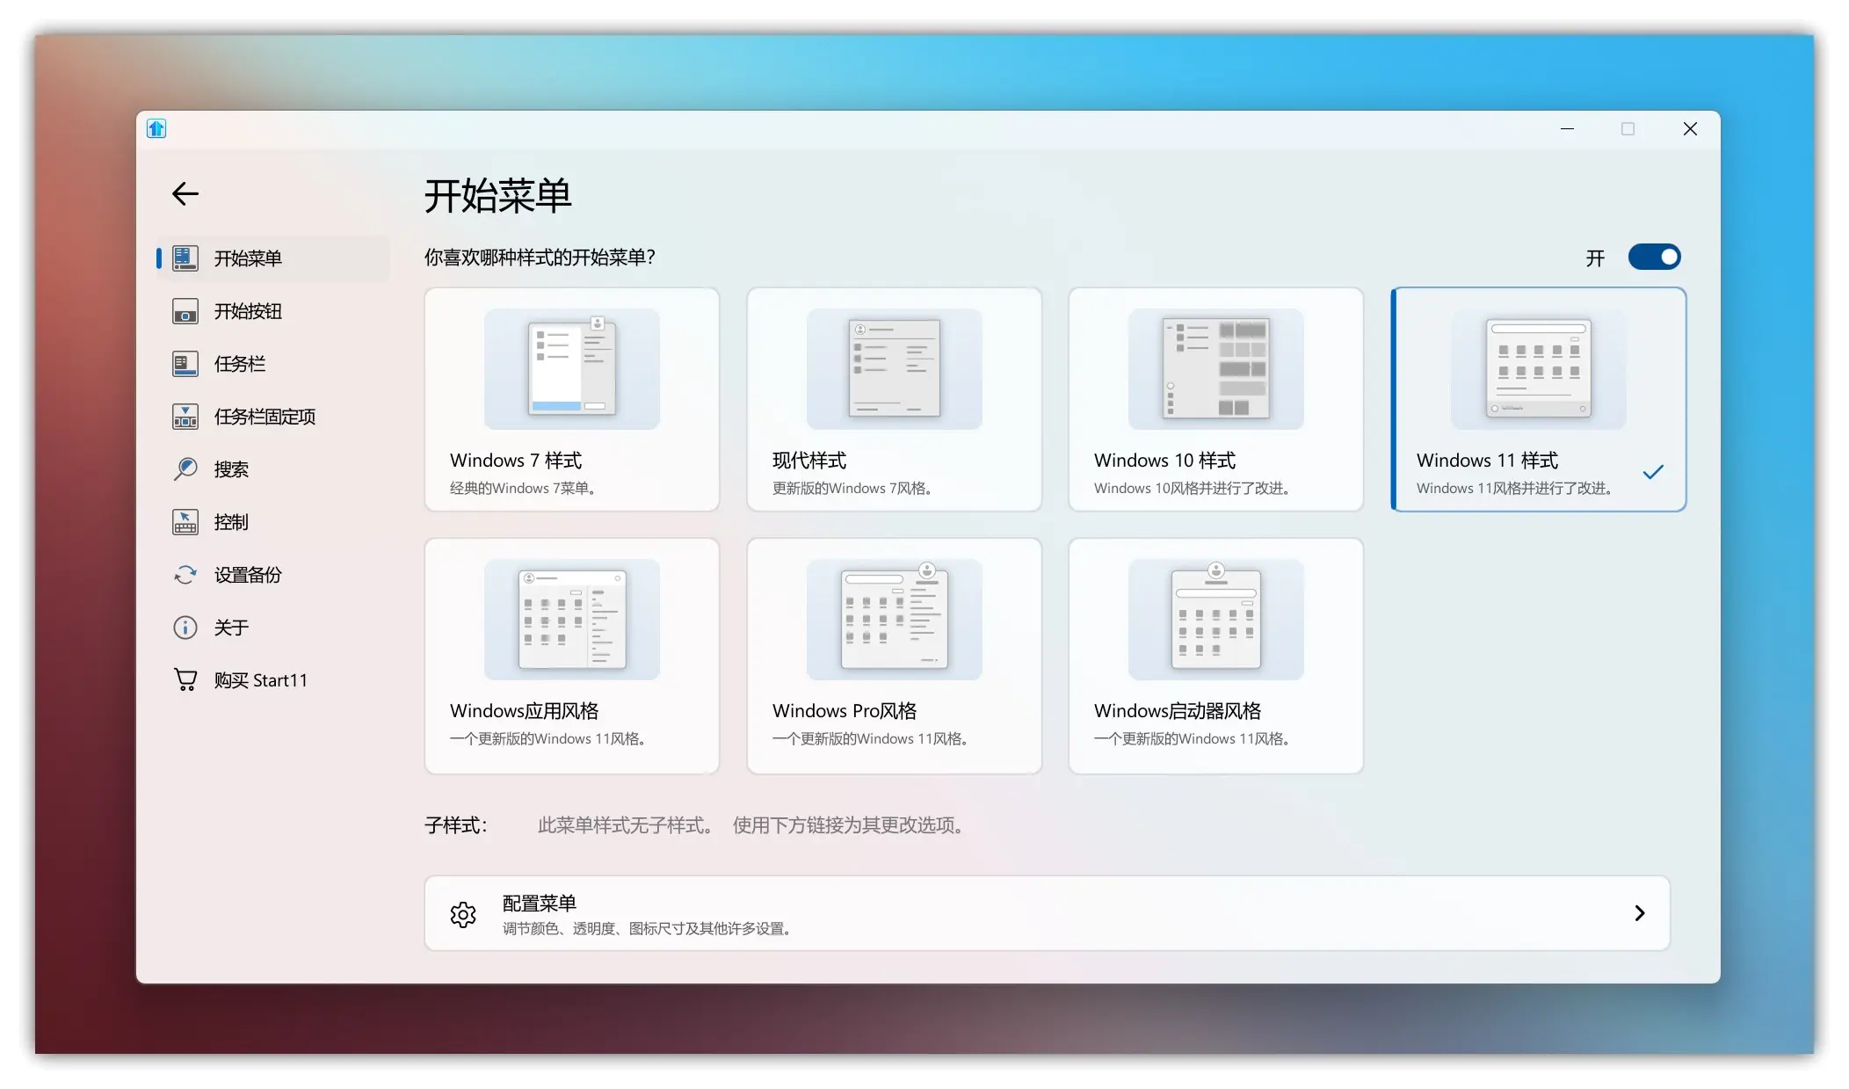1849x1089 pixels.
Task: Click the checkmark on Windows 11 样式 card
Action: 1653,472
